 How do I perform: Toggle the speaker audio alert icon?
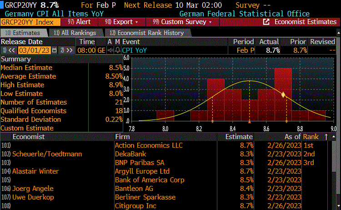pos(110,50)
